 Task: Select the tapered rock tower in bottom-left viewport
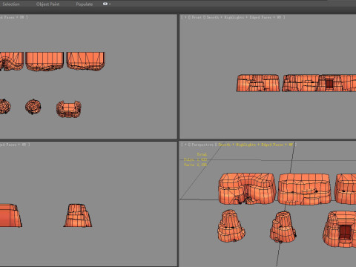[78, 215]
